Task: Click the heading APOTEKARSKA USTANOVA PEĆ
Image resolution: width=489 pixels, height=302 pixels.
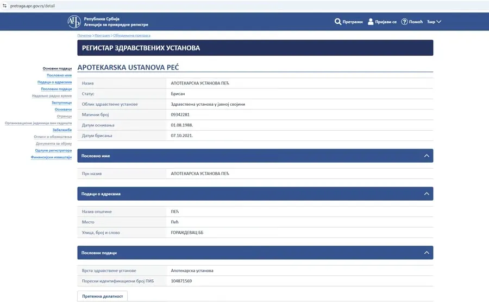Action: pyautogui.click(x=128, y=68)
